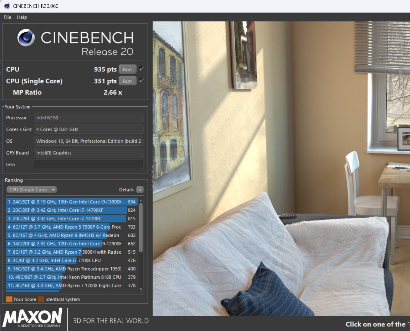Select ranking row 9 Ryzen Threadripper 1950X
The width and height of the screenshot is (410, 331).
point(72,269)
